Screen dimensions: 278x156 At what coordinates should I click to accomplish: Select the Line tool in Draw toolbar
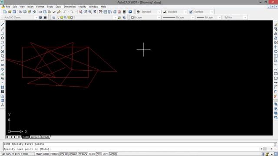tap(3, 25)
